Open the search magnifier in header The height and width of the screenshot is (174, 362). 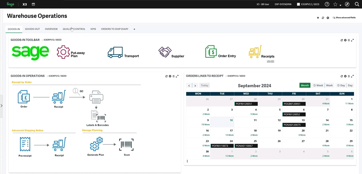coord(357,4)
